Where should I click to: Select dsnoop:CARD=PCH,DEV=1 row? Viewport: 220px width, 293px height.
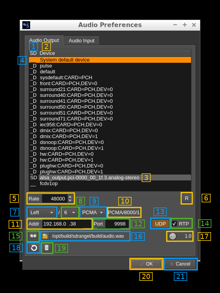pyautogui.click(x=110, y=148)
